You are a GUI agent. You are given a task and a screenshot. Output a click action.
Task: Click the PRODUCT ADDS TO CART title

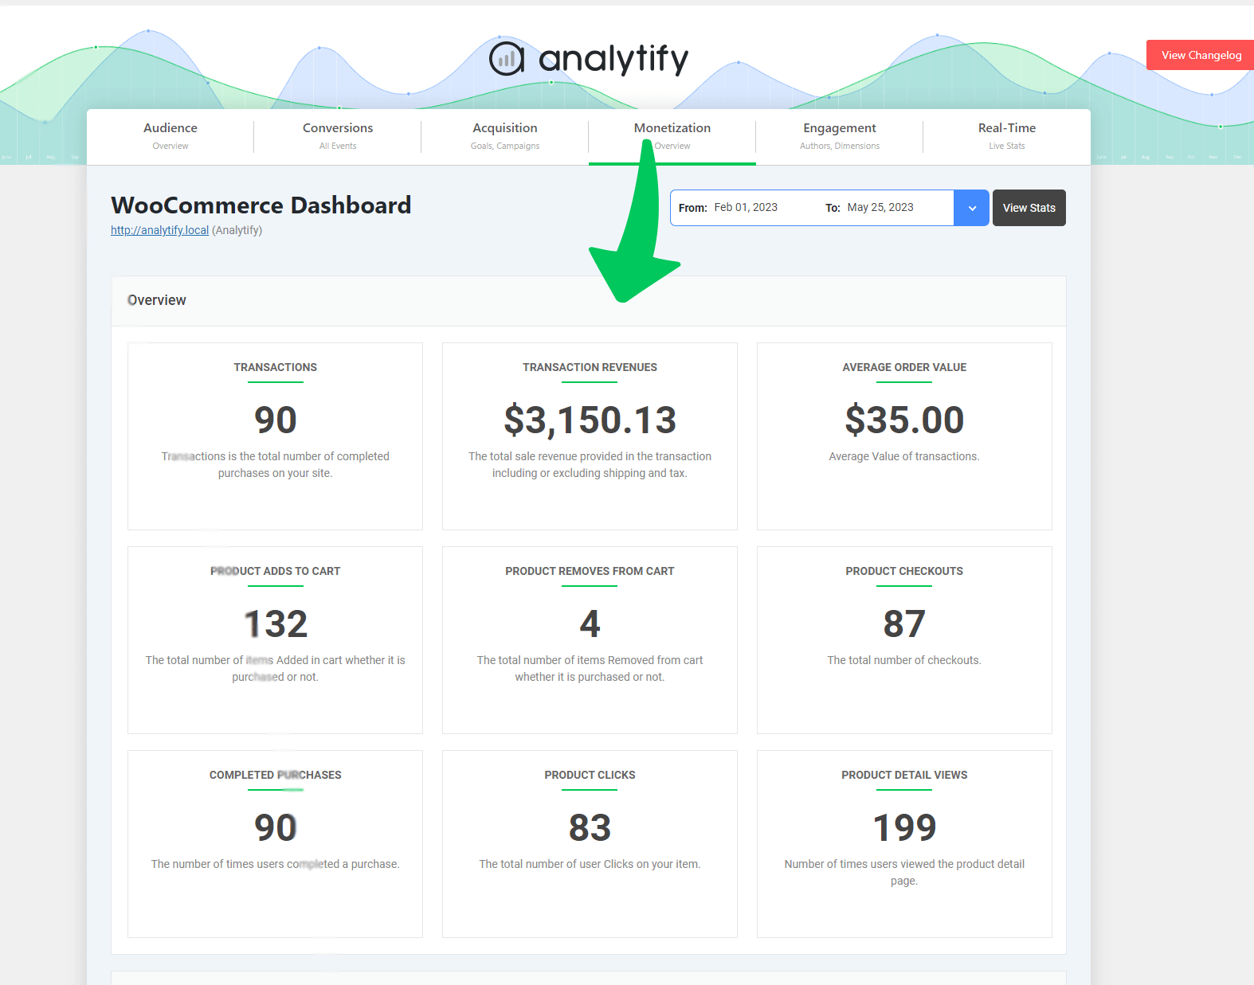(276, 571)
